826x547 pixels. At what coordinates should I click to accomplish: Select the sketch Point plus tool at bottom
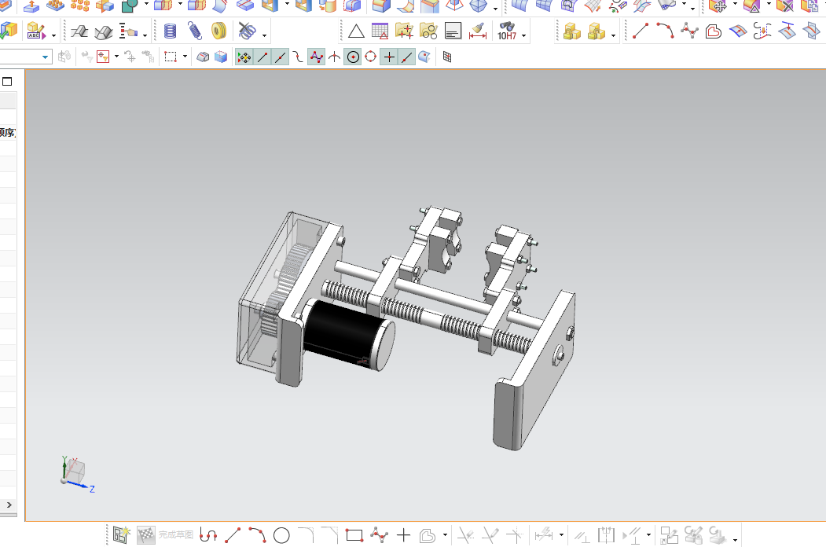coord(403,535)
